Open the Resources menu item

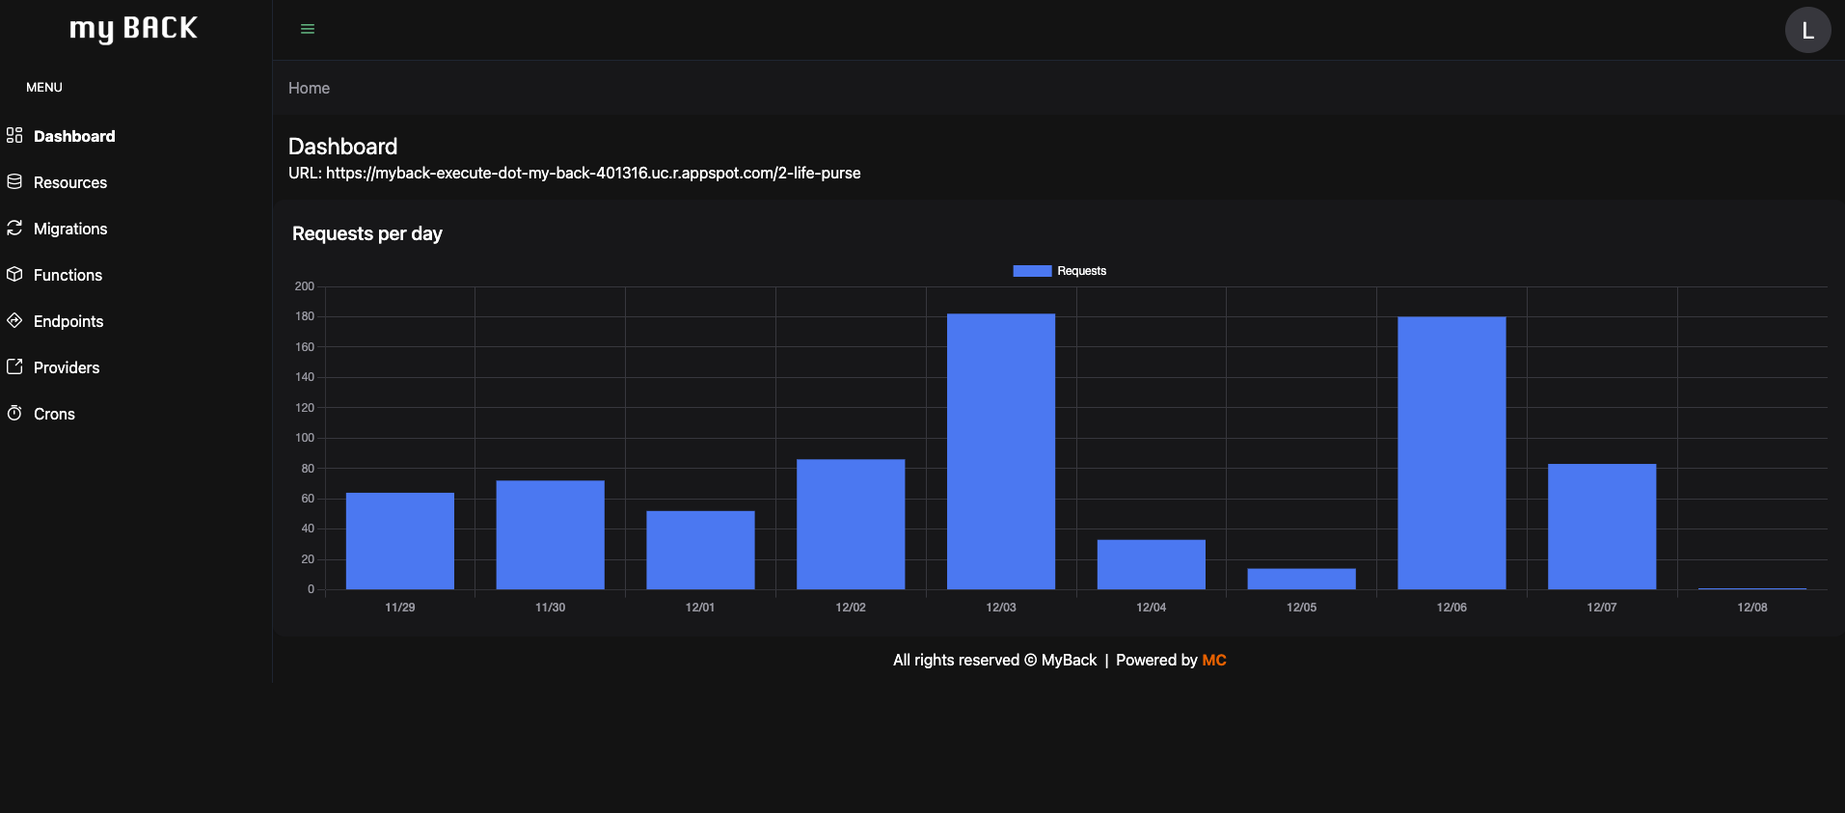(70, 182)
